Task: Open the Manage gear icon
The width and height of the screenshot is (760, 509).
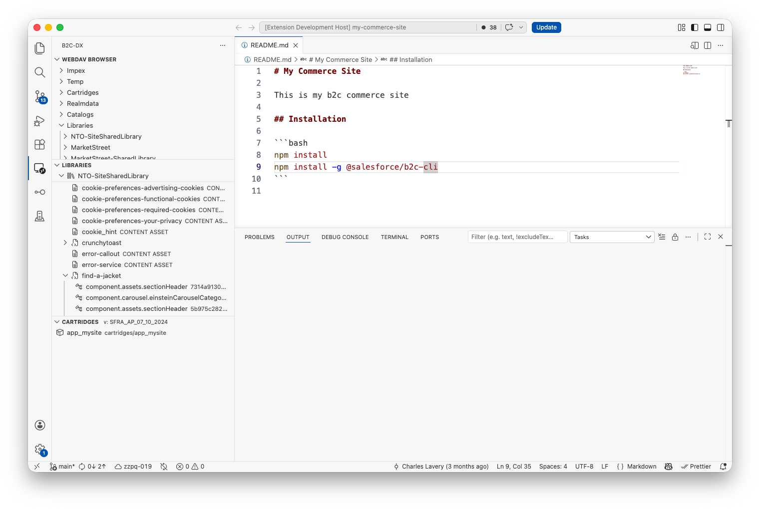Action: 40,449
